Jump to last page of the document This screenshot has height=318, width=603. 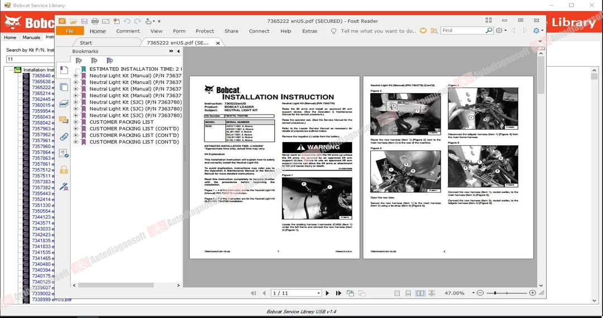click(x=338, y=293)
